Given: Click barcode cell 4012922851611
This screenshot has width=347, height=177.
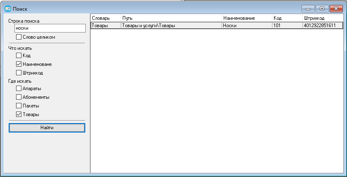Looking at the screenshot, I should click(x=323, y=26).
